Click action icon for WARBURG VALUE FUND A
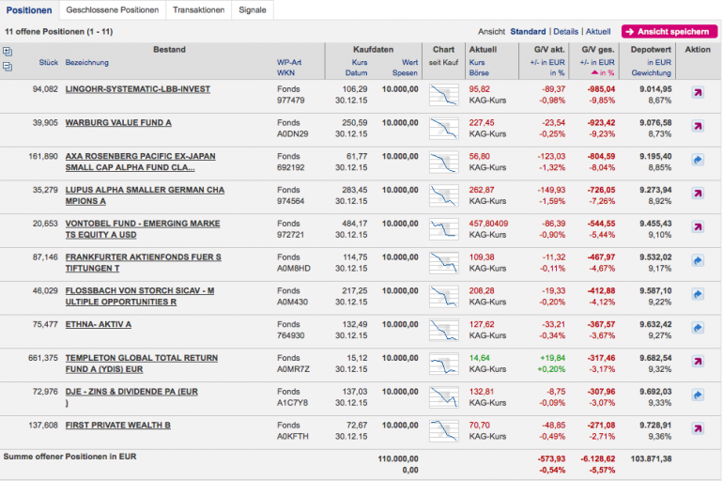 pyautogui.click(x=698, y=127)
